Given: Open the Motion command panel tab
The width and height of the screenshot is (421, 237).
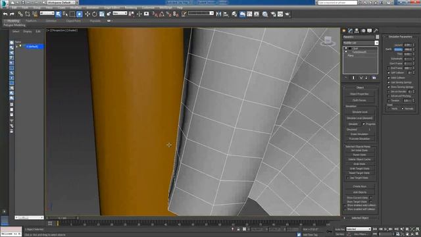Looking at the screenshot, I should click(363, 31).
